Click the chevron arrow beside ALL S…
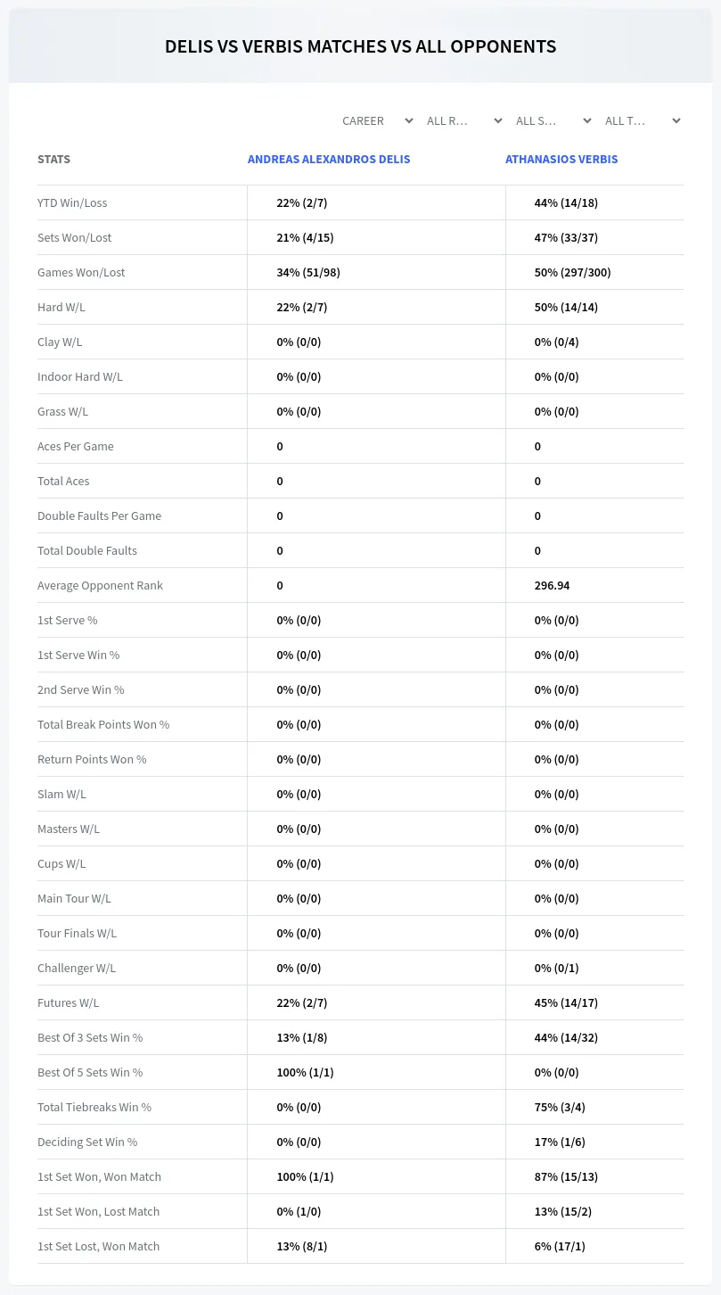The height and width of the screenshot is (1295, 721). tap(587, 120)
